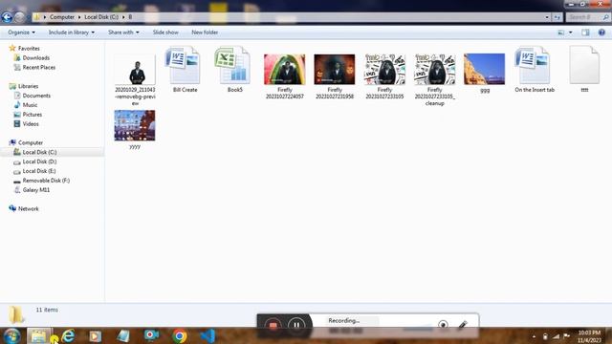Screen dimensions: 612x344
Task: Launch Google Chrome from taskbar
Action: click(x=180, y=335)
